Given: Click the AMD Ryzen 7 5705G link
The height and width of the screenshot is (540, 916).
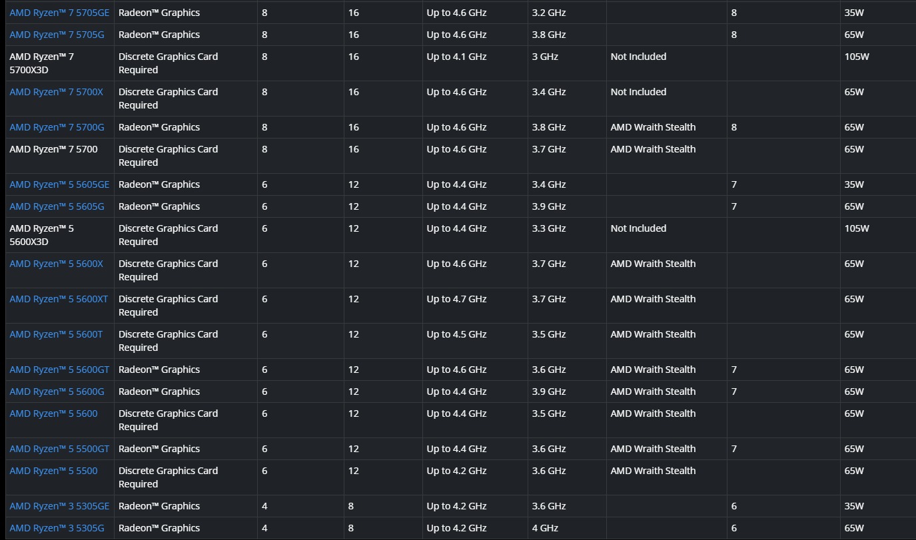Looking at the screenshot, I should (x=57, y=35).
